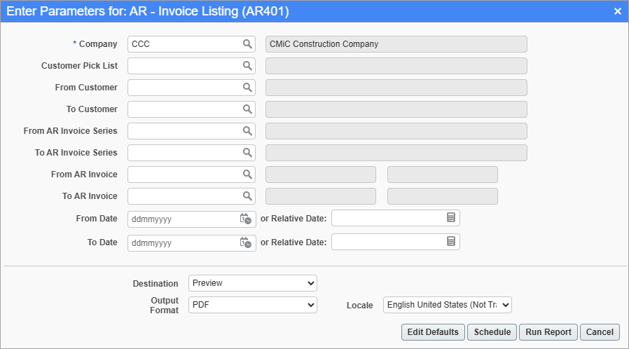Expand the Locale dropdown
Viewport: 629px width, 349px height.
pos(448,305)
